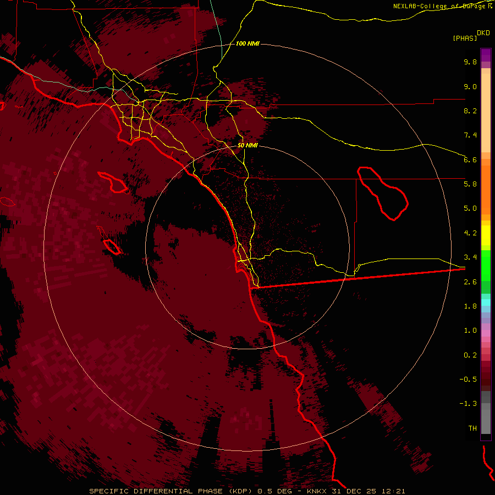Click the "2.6" scale value
495x495 pixels.
pos(470,282)
